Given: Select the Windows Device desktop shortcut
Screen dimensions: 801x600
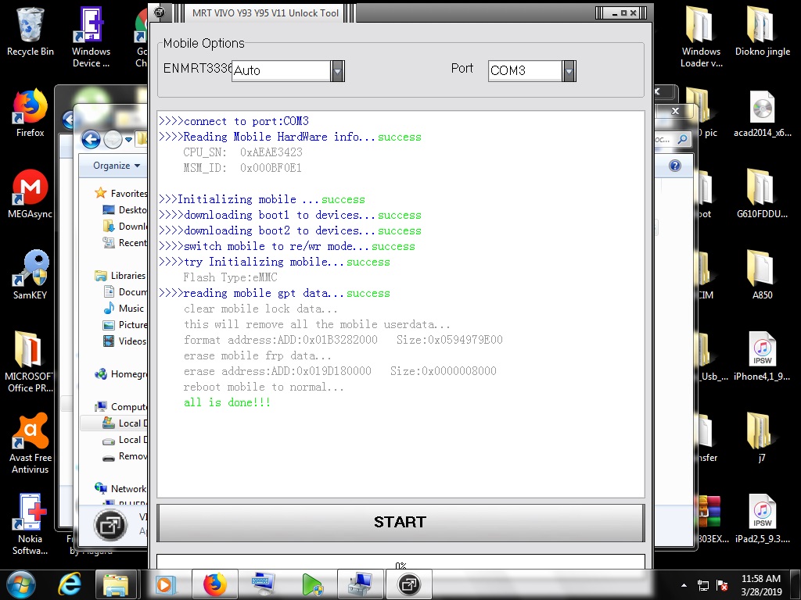Looking at the screenshot, I should [91, 37].
